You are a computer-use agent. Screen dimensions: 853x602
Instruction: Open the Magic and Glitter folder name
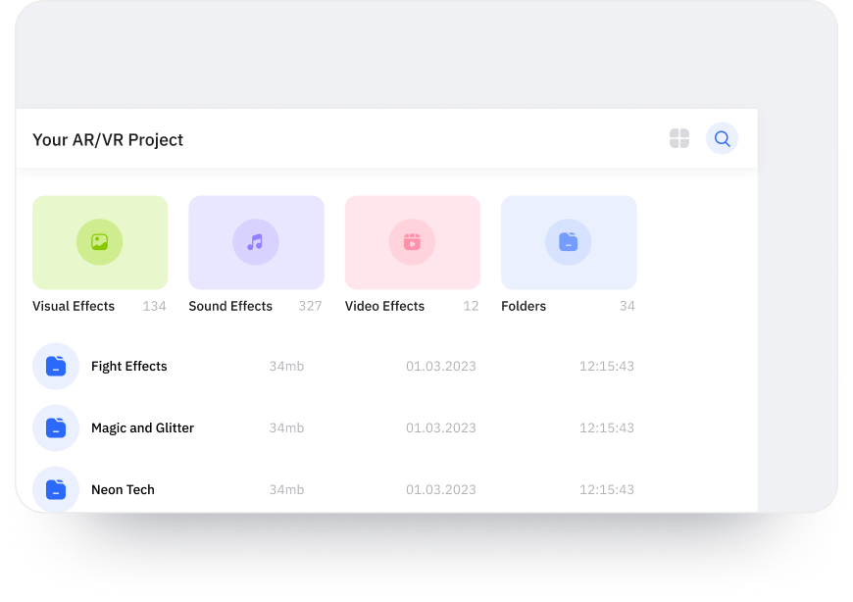[x=142, y=428]
